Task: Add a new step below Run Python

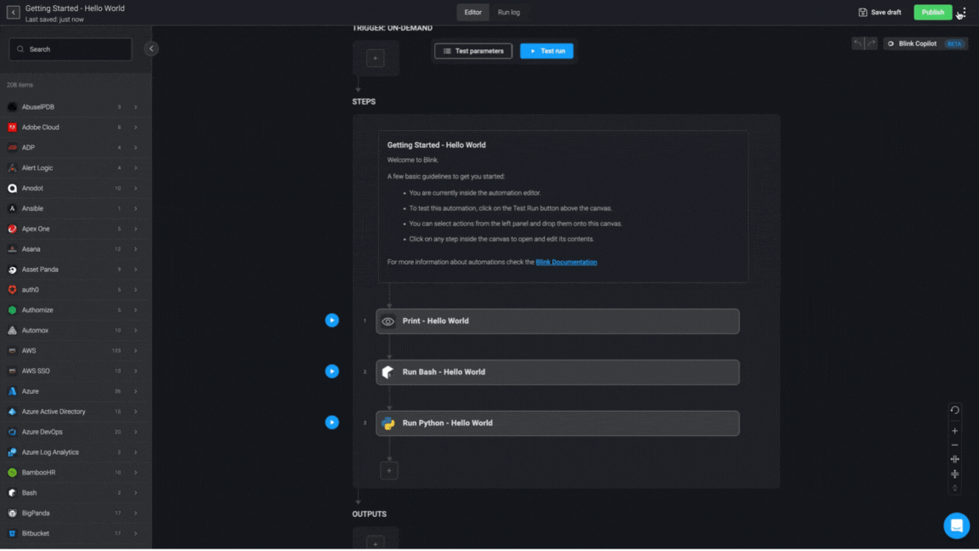Action: [389, 471]
